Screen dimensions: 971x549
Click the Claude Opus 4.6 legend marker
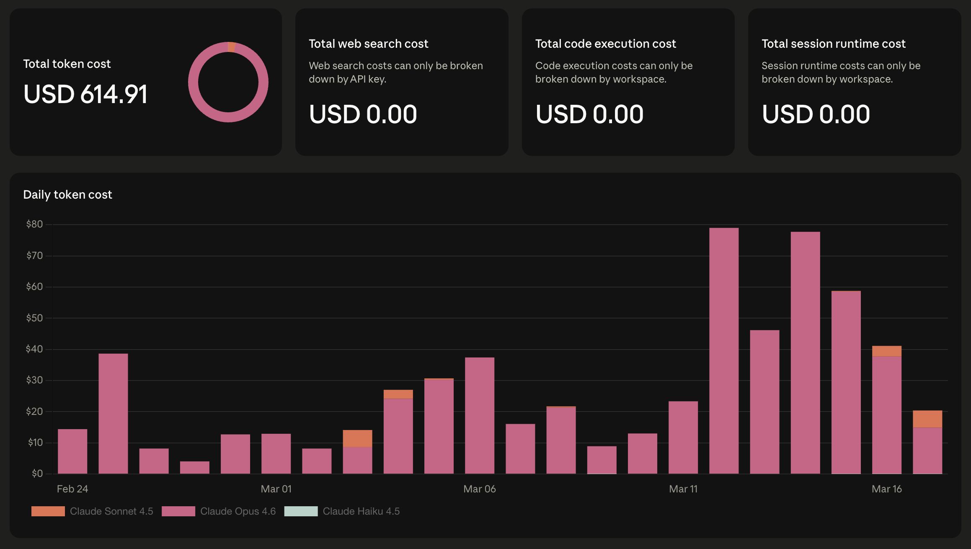(x=178, y=511)
